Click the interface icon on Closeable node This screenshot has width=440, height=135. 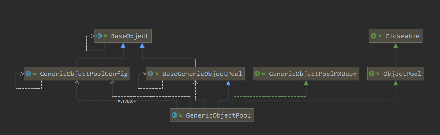[x=374, y=36]
